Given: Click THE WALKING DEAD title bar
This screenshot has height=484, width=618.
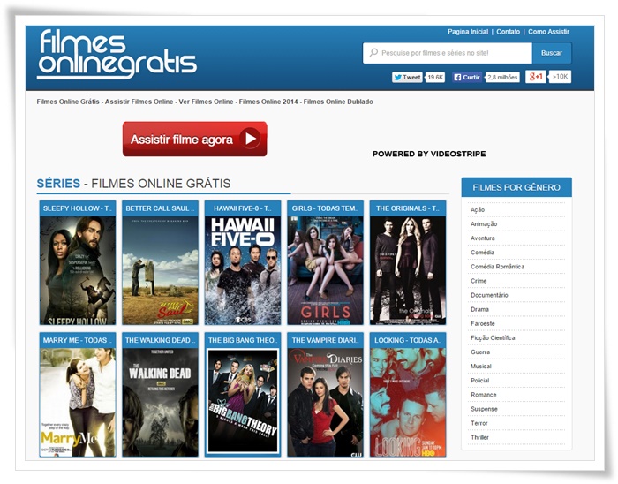Looking at the screenshot, I should tap(160, 340).
